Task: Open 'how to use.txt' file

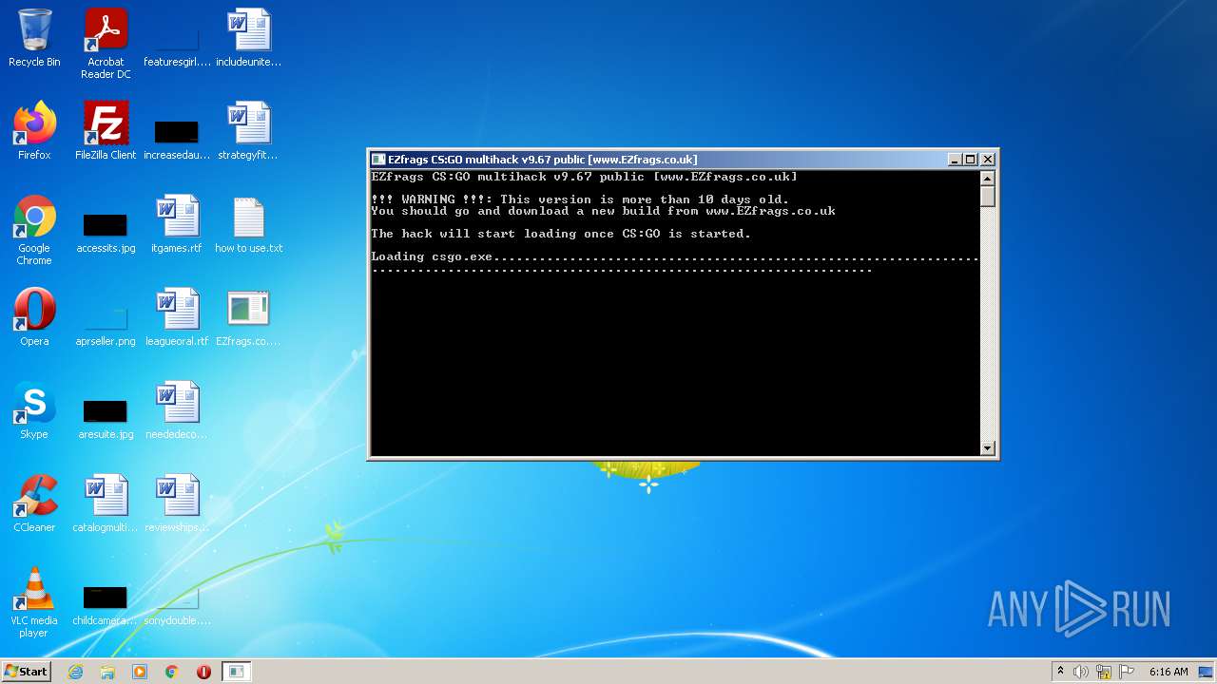Action: 248,224
